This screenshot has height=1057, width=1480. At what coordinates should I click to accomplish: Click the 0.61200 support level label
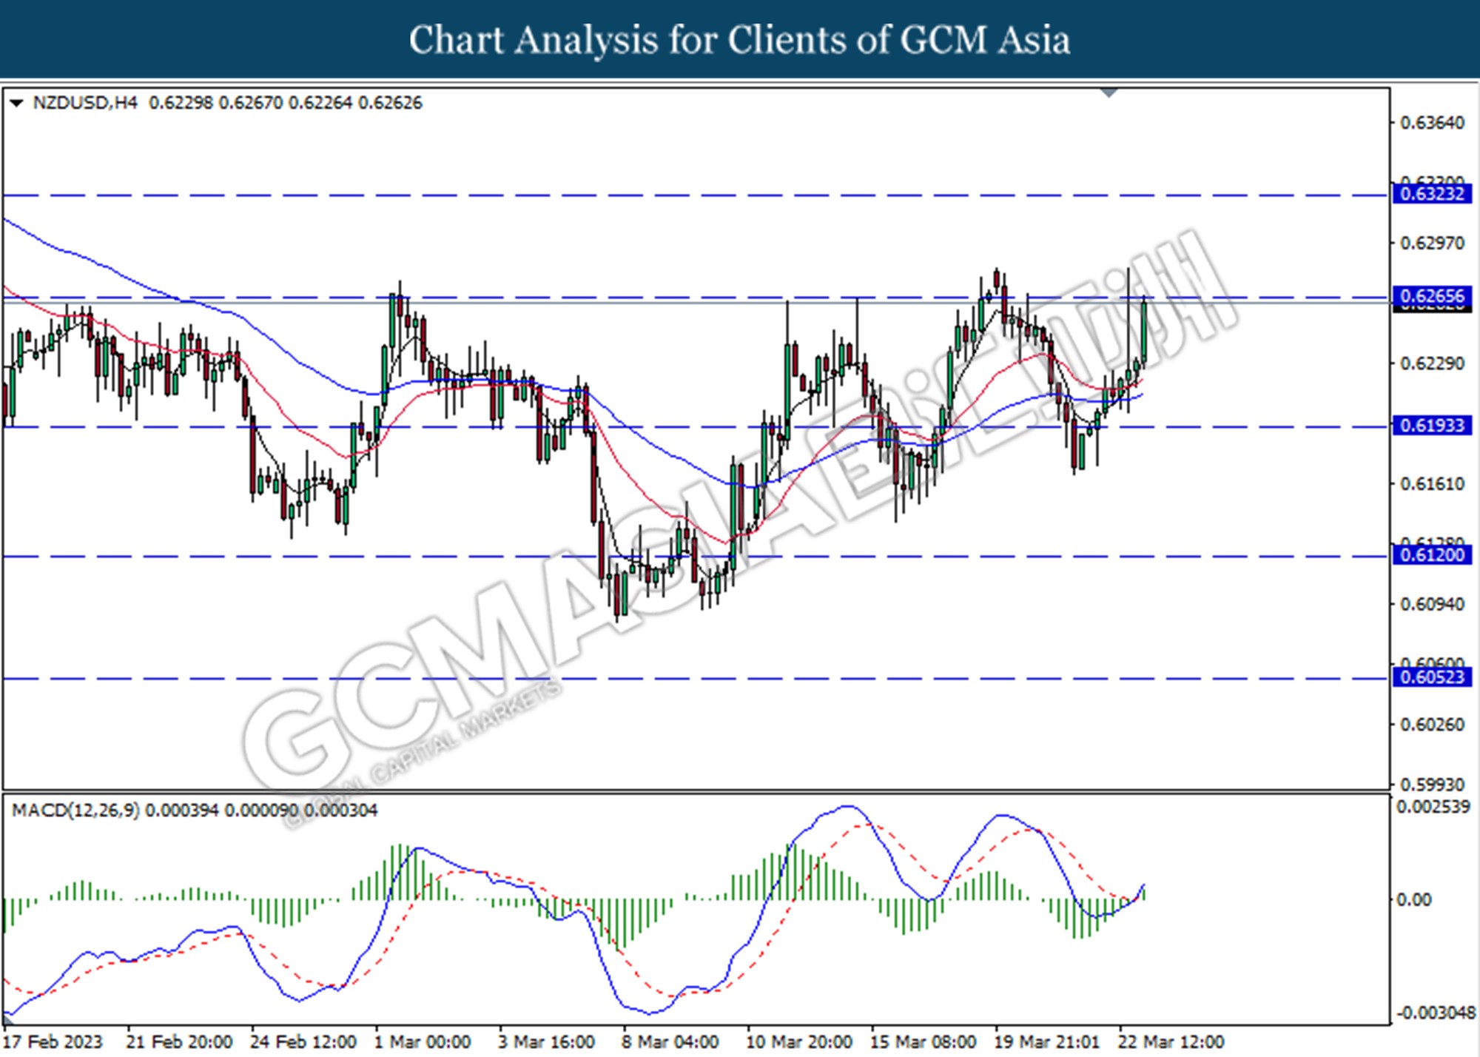[1432, 555]
